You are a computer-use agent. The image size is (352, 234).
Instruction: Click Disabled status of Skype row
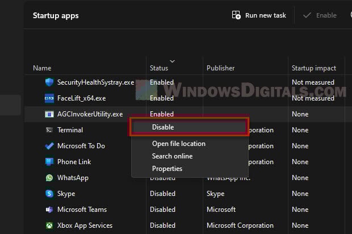click(162, 194)
